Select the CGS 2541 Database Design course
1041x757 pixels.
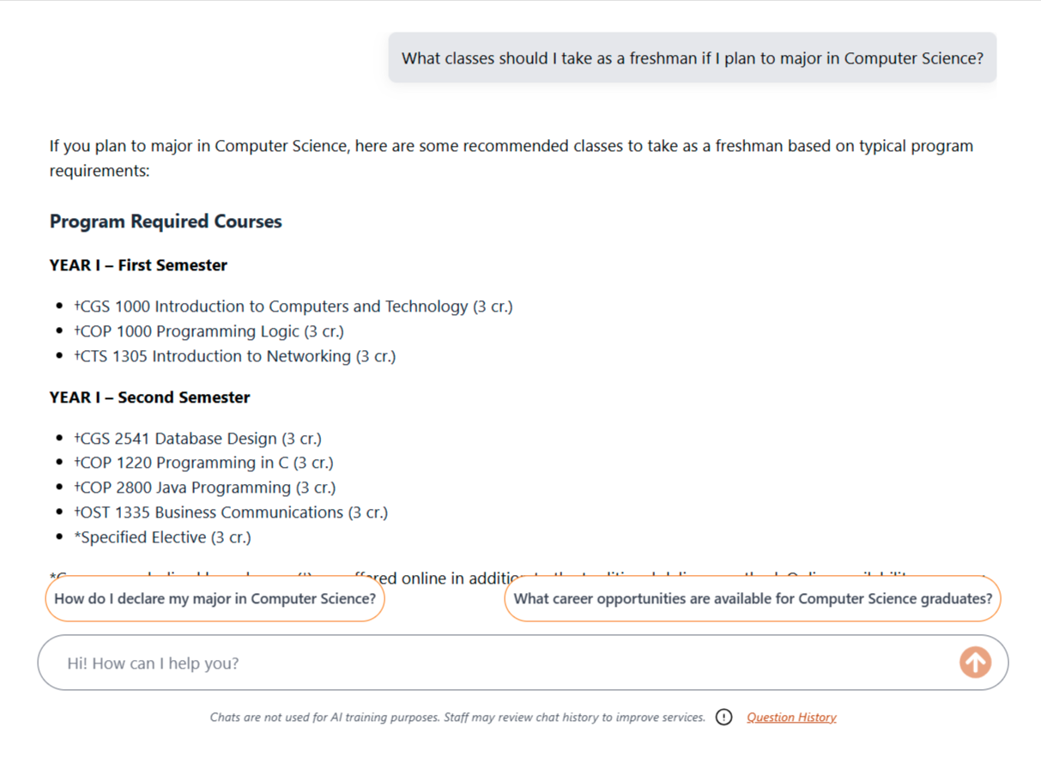point(197,438)
